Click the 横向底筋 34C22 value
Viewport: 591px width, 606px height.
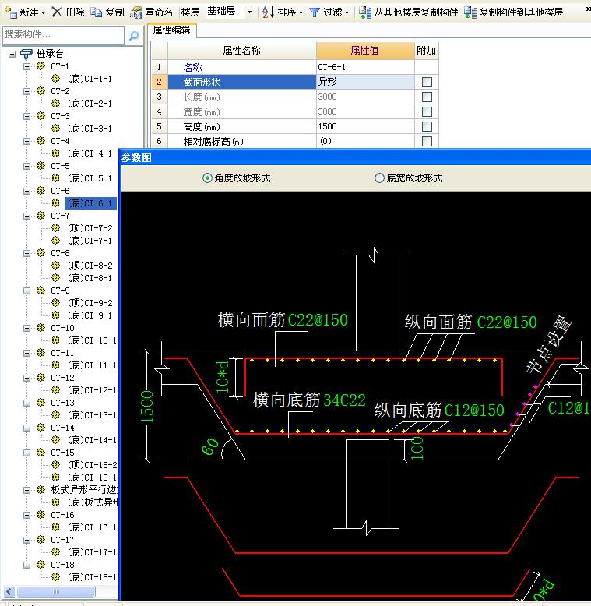pyautogui.click(x=344, y=400)
